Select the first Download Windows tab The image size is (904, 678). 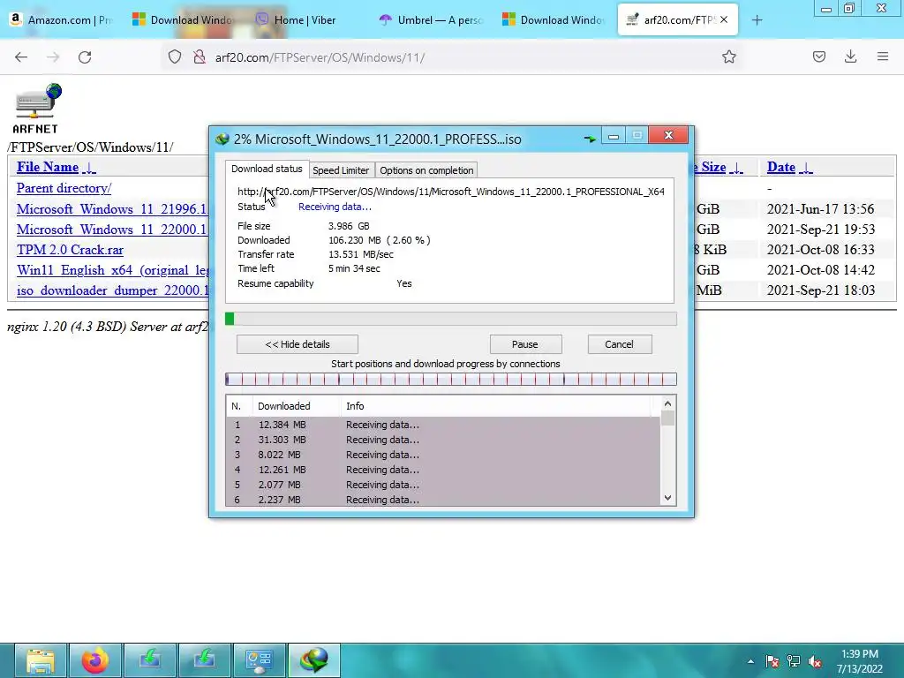tap(184, 20)
